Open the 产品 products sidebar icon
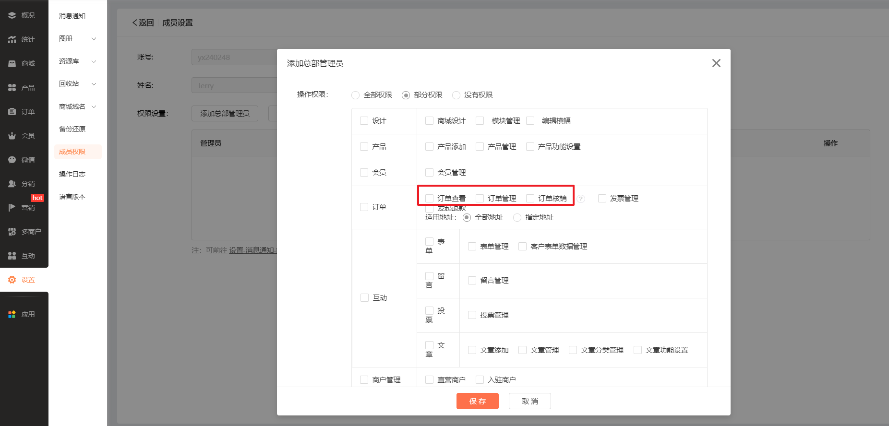The width and height of the screenshot is (889, 426). click(x=12, y=88)
